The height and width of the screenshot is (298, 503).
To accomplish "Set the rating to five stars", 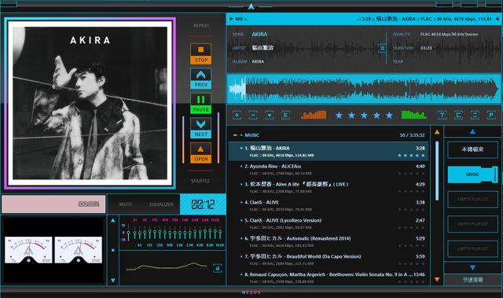I will [389, 115].
